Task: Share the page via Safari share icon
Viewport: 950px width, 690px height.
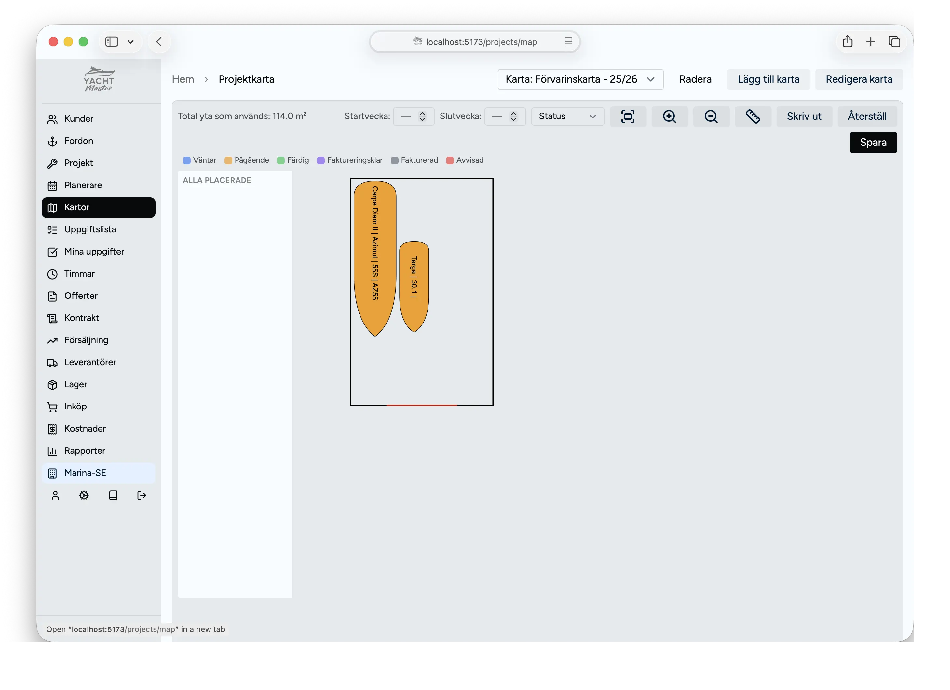Action: pyautogui.click(x=848, y=41)
